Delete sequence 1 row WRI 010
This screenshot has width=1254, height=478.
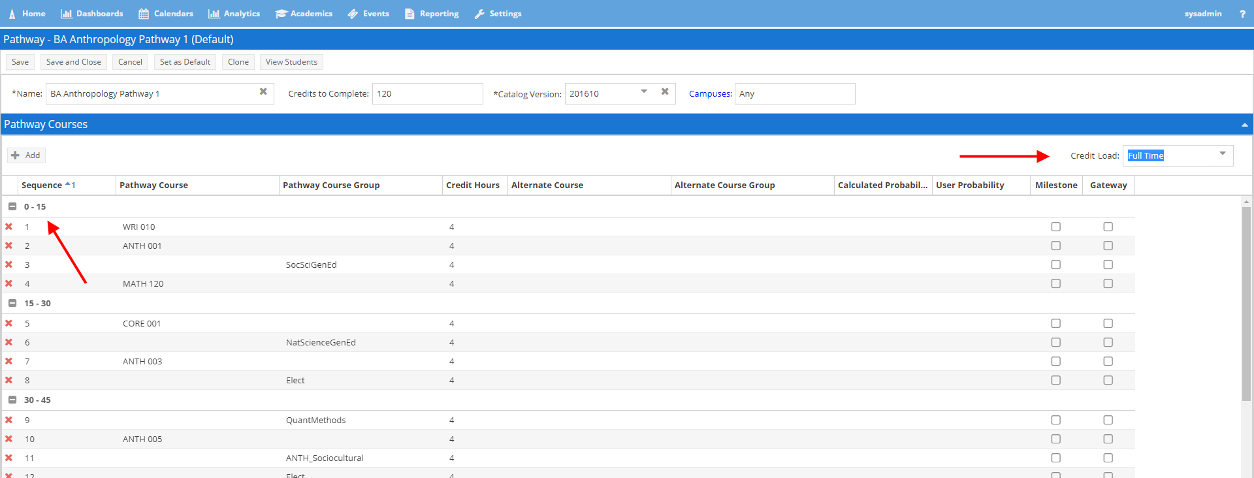tap(9, 227)
